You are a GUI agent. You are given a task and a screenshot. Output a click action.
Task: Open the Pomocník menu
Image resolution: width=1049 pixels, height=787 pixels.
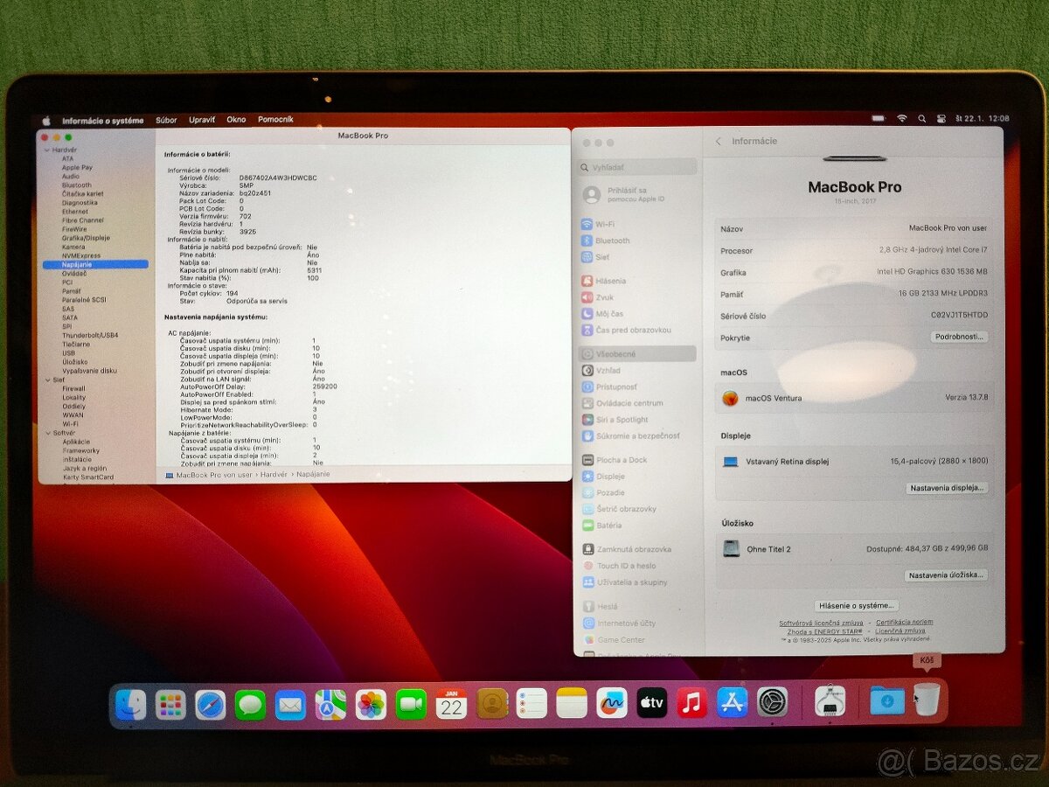275,120
